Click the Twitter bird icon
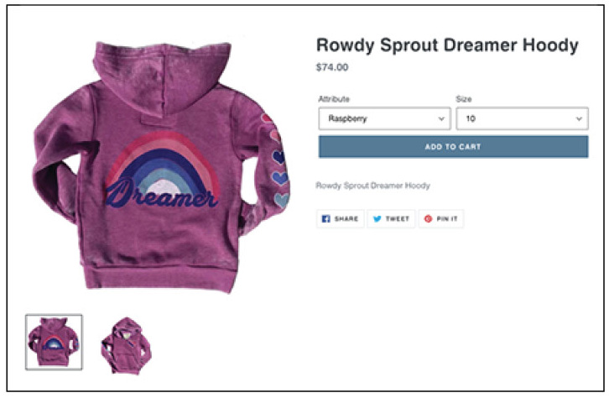This screenshot has height=398, width=609. (x=377, y=219)
